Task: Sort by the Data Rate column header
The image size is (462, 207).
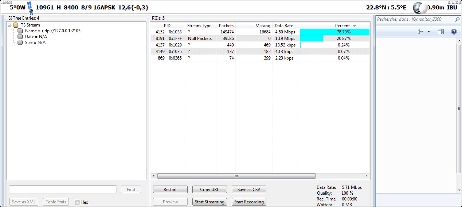Action: tap(284, 26)
